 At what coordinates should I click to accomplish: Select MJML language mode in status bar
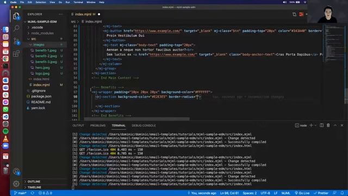tap(286, 193)
